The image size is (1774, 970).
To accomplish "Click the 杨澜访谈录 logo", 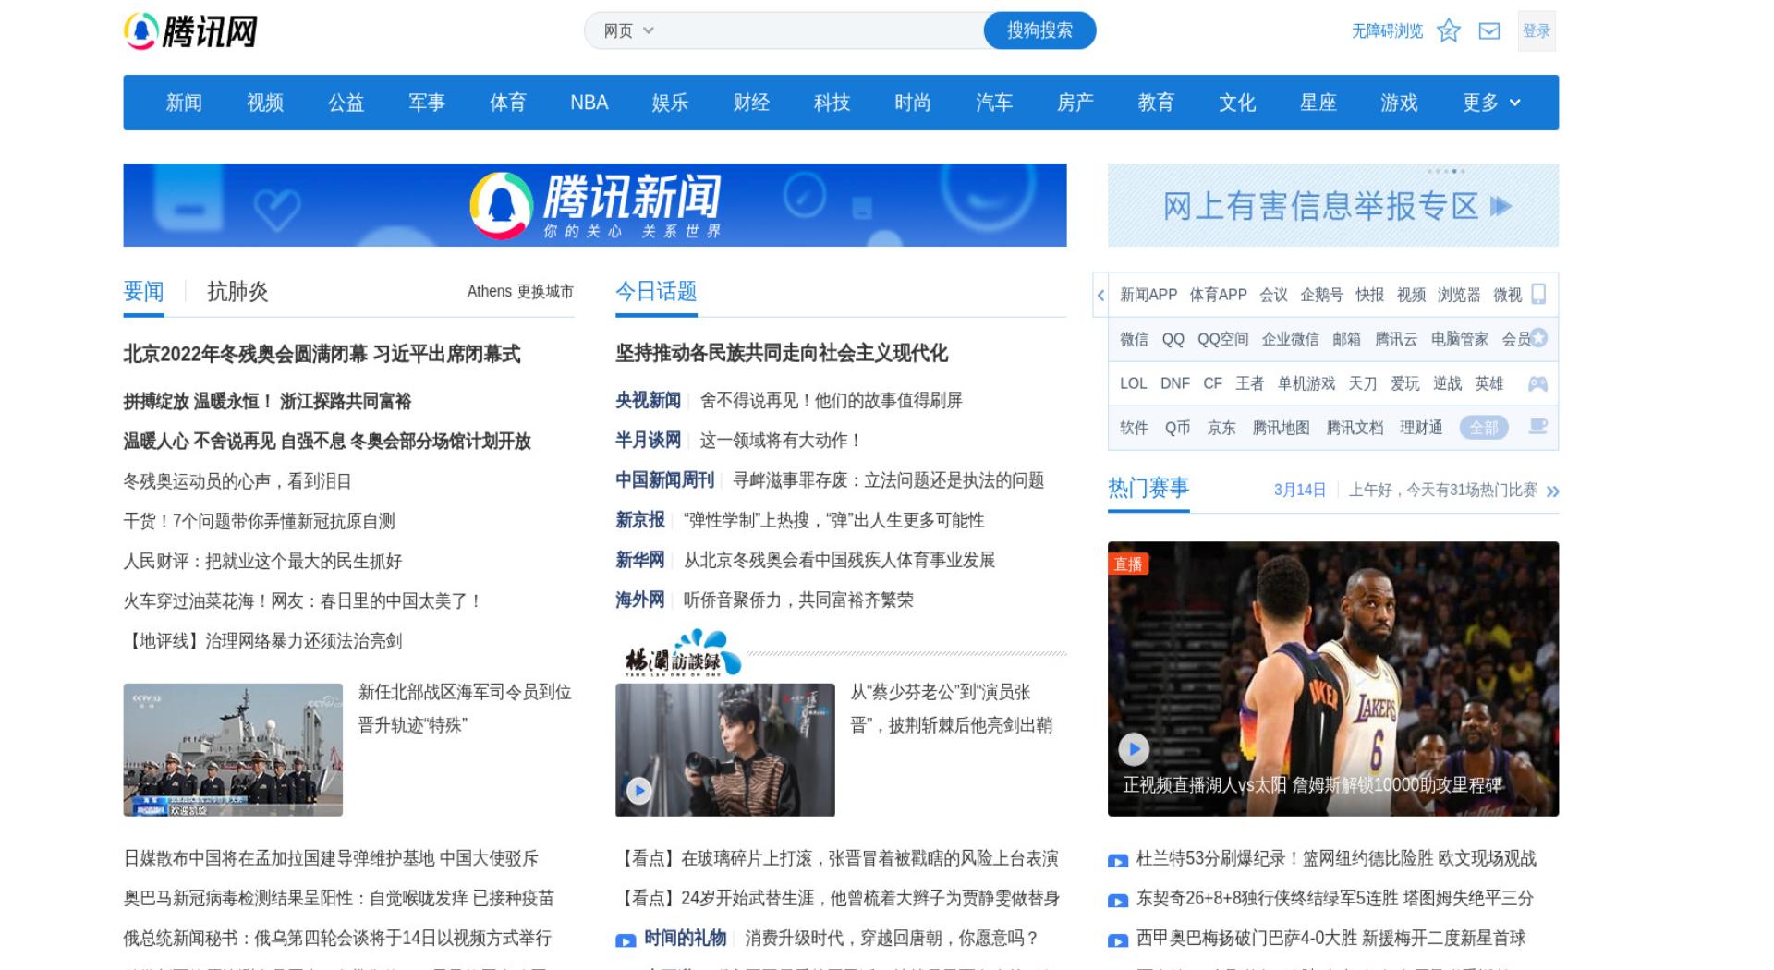I will click(x=683, y=653).
